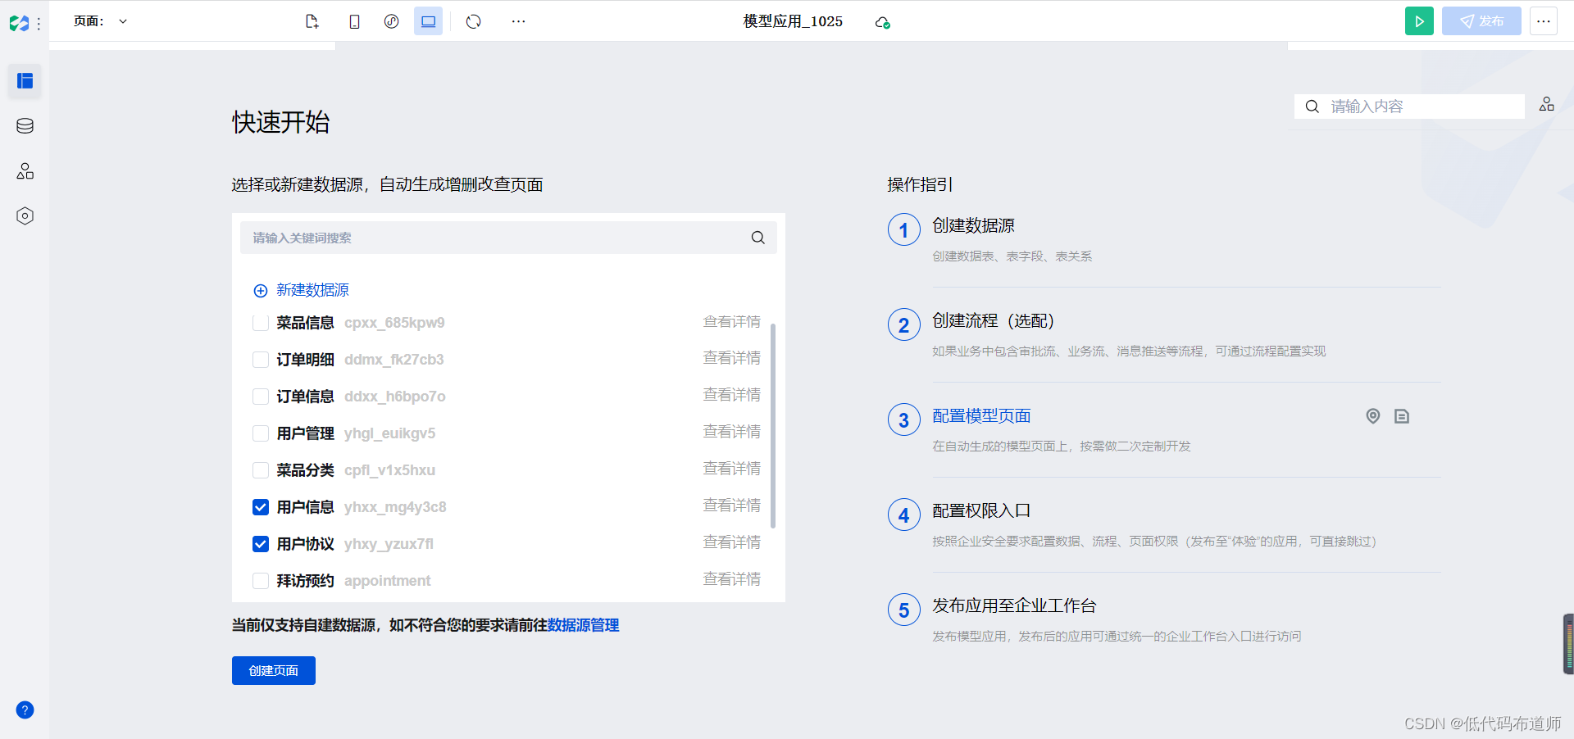
Task: Open the settings hexagon sidebar icon
Action: [x=25, y=215]
